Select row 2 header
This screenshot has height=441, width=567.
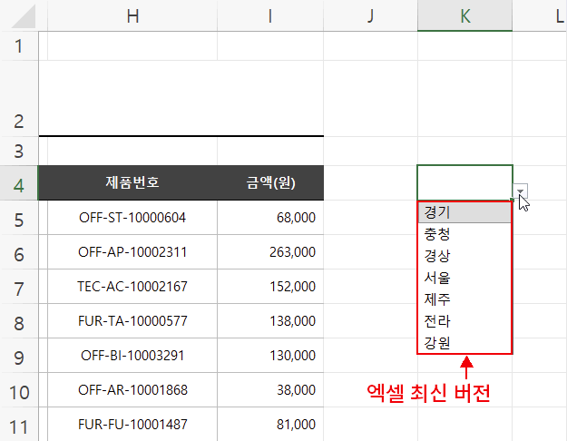[19, 98]
